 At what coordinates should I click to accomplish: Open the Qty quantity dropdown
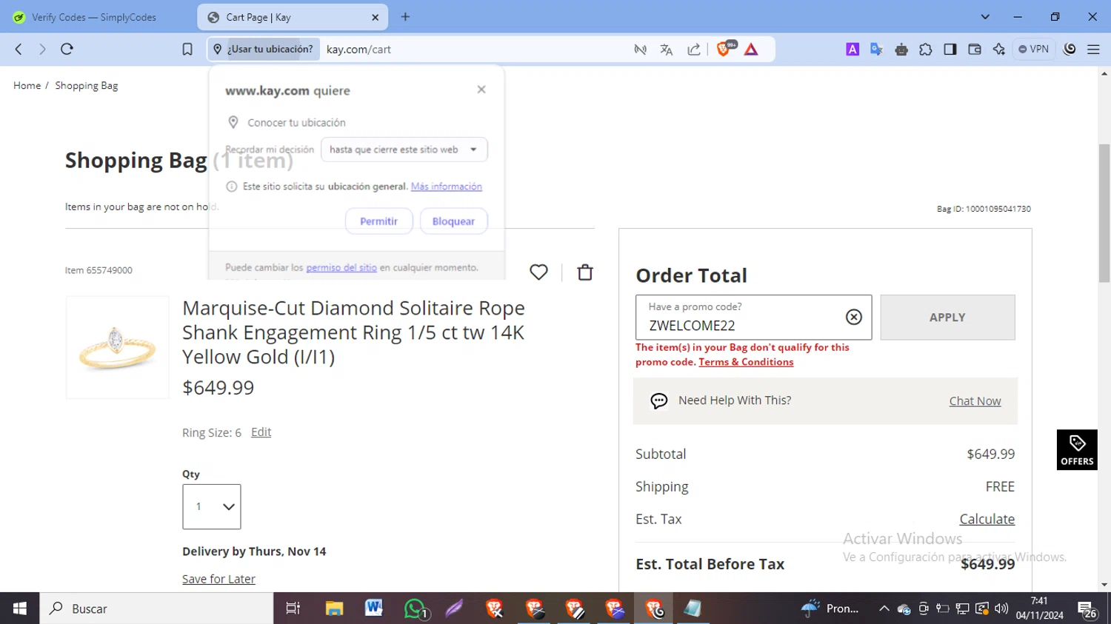click(x=212, y=507)
